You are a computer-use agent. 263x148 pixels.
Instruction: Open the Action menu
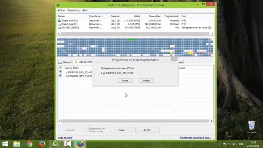pyautogui.click(x=61, y=10)
